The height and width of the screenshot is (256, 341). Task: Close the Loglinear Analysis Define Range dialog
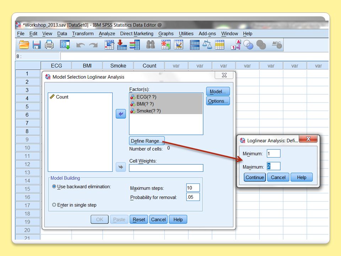point(308,139)
